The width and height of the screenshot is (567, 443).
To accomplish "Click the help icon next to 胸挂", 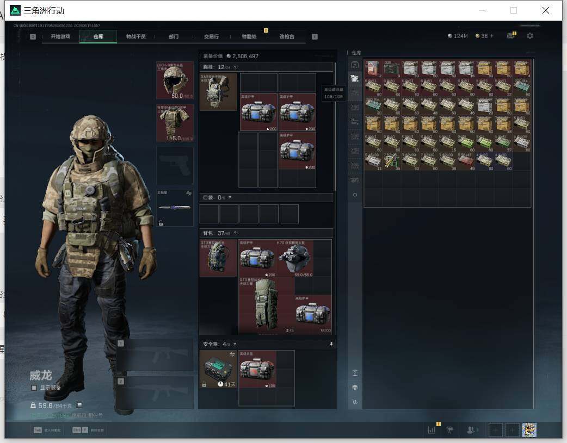I will 235,67.
